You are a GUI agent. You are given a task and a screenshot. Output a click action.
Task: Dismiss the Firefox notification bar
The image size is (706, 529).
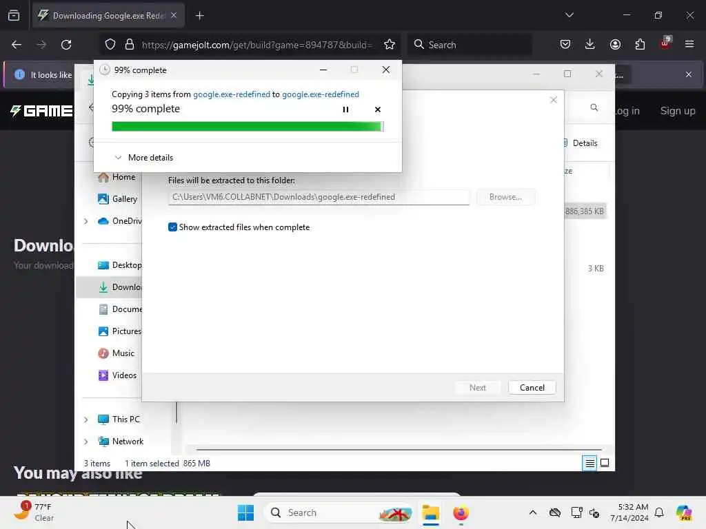point(689,74)
